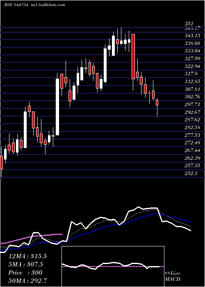Click the 351 price axis label
This screenshot has height=287, width=205.
coord(189,24)
